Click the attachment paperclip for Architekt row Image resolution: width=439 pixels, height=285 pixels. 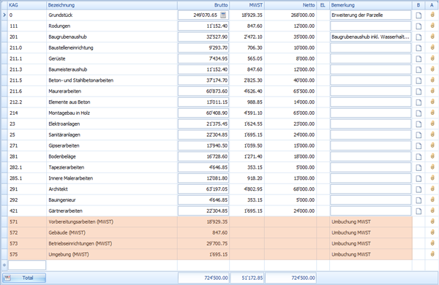click(x=432, y=189)
